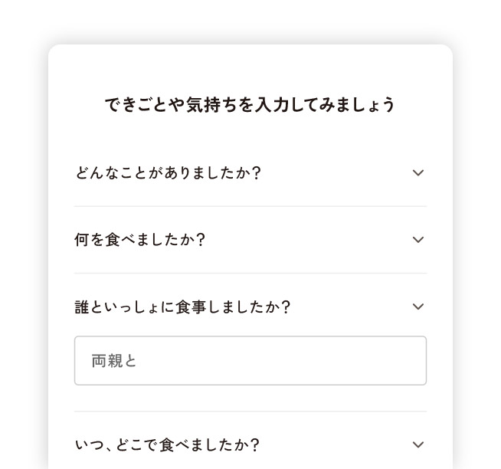Image resolution: width=501 pixels, height=469 pixels.
Task: Click the 両親と text input field
Action: pyautogui.click(x=250, y=361)
